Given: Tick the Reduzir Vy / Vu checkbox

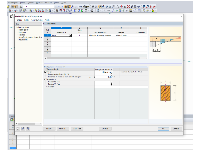Looking at the screenshot, I should tap(111, 82).
